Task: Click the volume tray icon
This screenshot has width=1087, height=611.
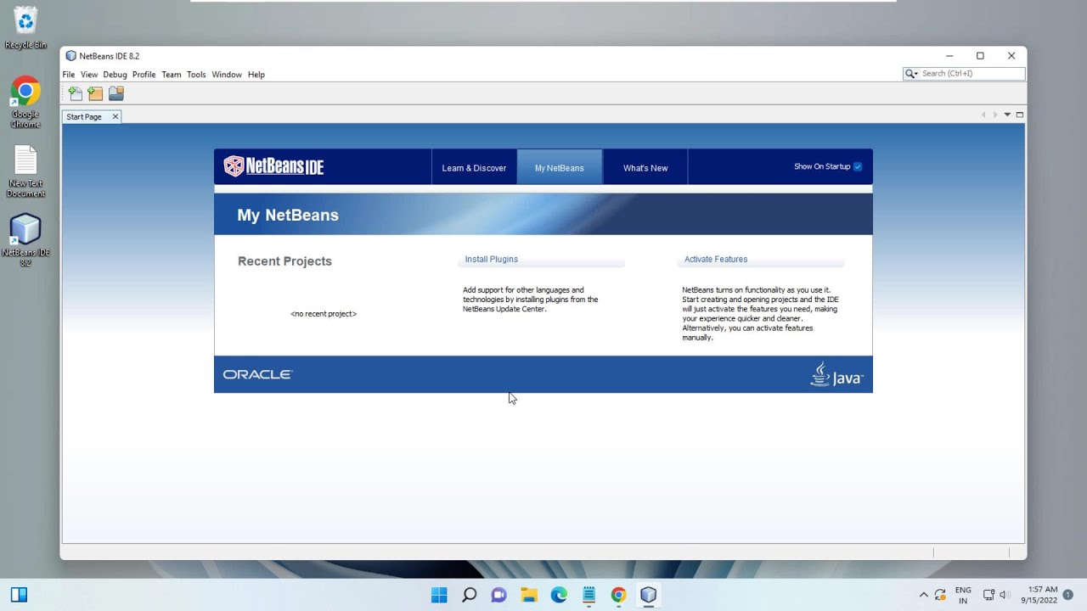Action: coord(1003,595)
